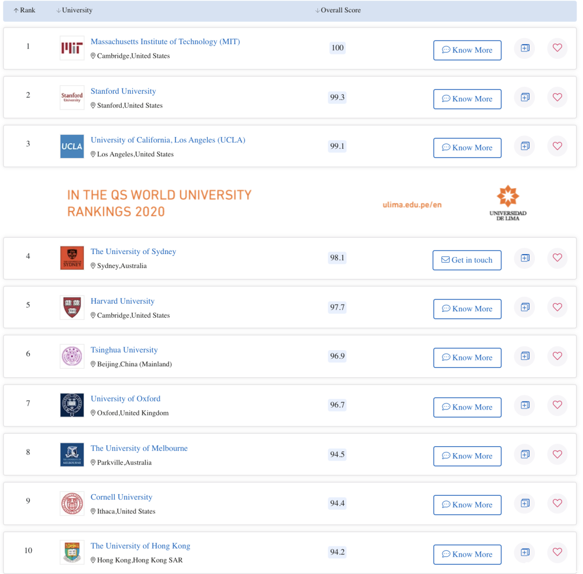Select the 96.9 overall score value

pyautogui.click(x=337, y=356)
